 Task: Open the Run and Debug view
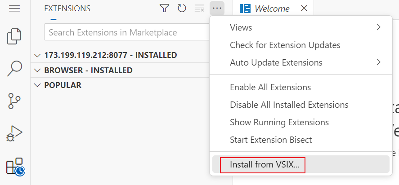point(15,133)
